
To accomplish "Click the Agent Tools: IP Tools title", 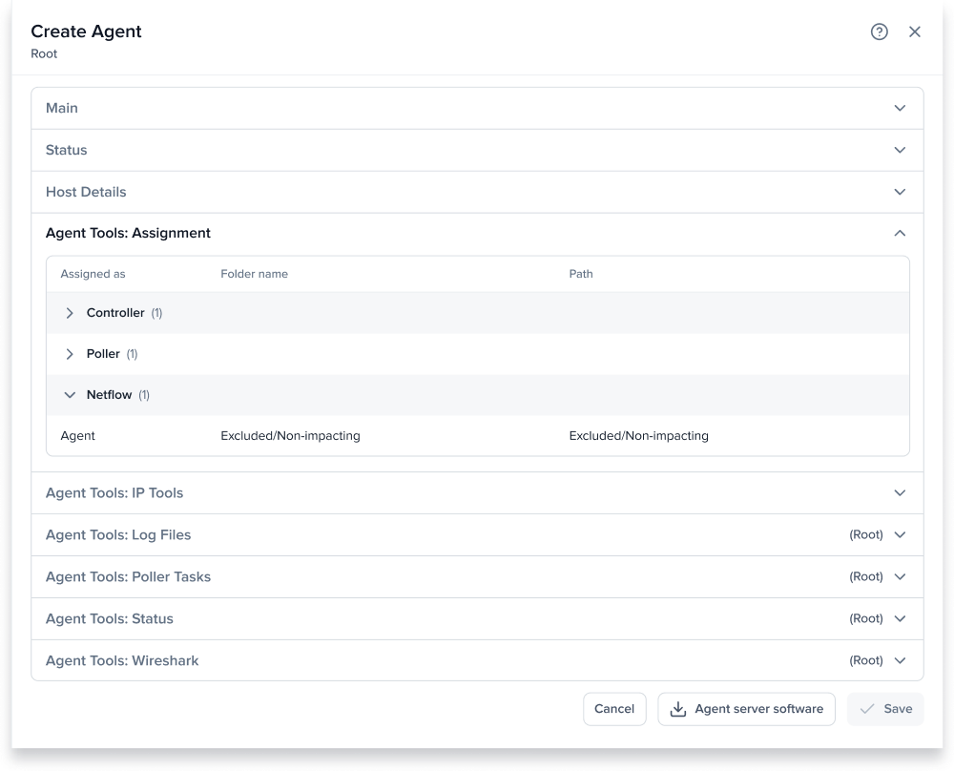I will pos(114,493).
